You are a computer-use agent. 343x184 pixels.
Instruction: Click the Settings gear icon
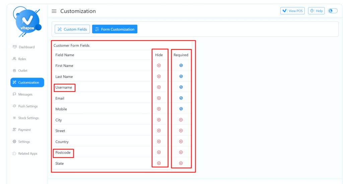point(14,142)
